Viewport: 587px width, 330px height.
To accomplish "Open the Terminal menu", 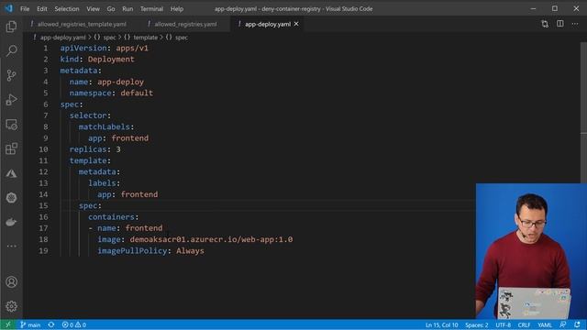I will click(x=151, y=8).
